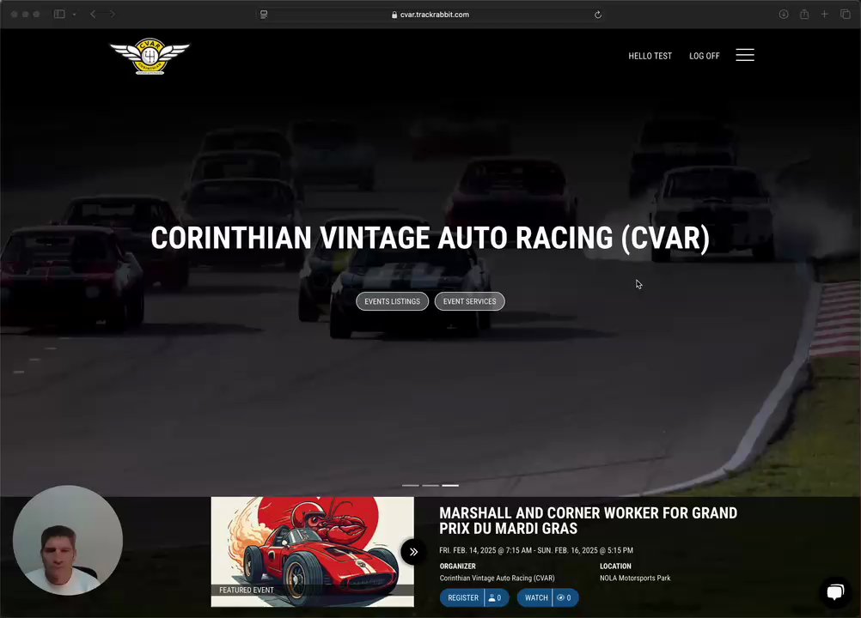Click the page reader icon in address bar

point(264,15)
